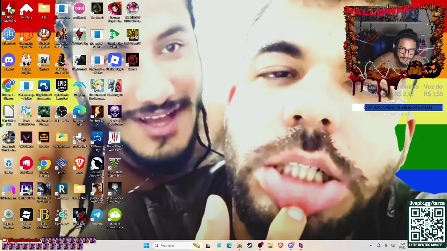This screenshot has width=447, height=251.
Task: Launch Telegram from the desktop
Action: point(97,218)
